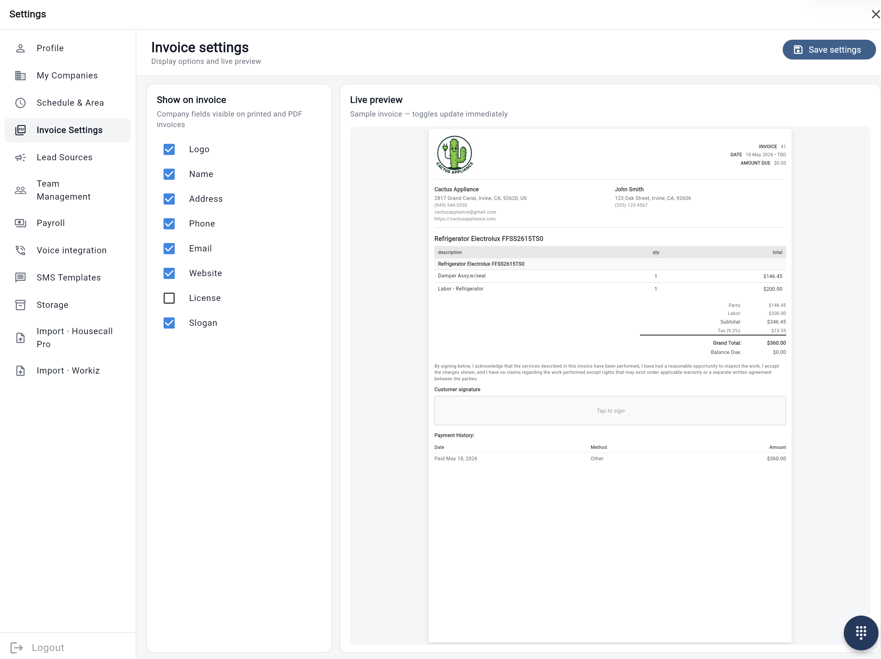Uncheck the Name checkbox
Screen dimensions: 881x659
click(x=169, y=174)
